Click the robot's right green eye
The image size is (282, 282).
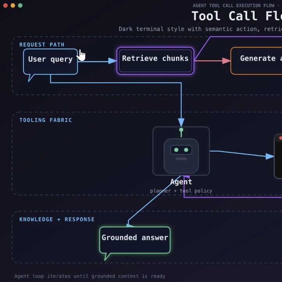point(186,150)
